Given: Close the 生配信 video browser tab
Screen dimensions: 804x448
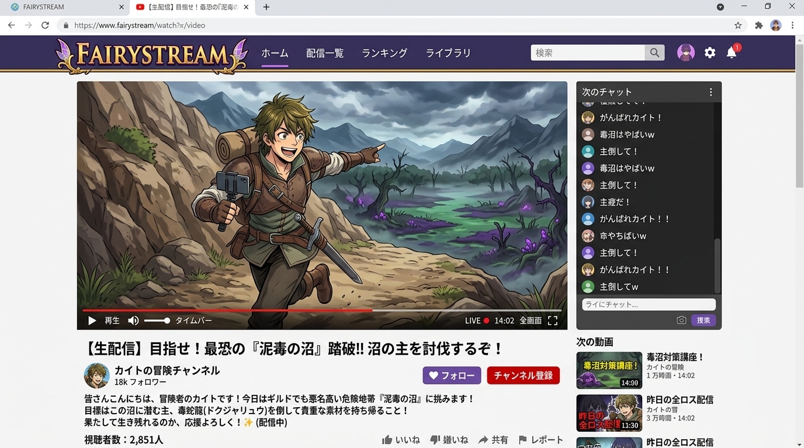Looking at the screenshot, I should (246, 7).
